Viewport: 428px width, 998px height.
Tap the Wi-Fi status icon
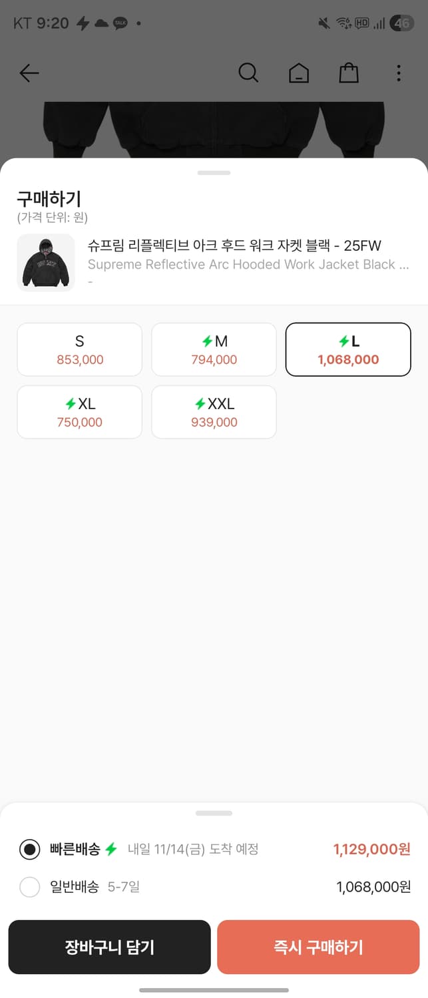coord(343,23)
